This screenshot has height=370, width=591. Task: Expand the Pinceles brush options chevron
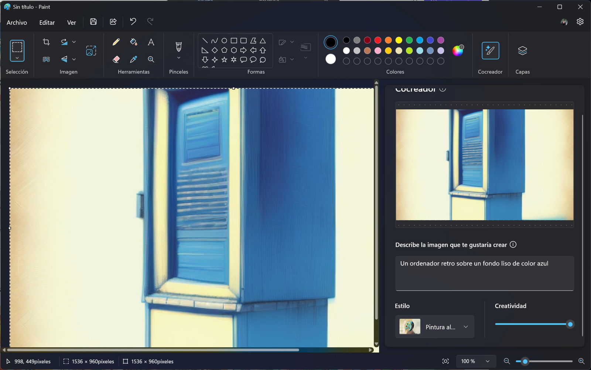tap(179, 58)
